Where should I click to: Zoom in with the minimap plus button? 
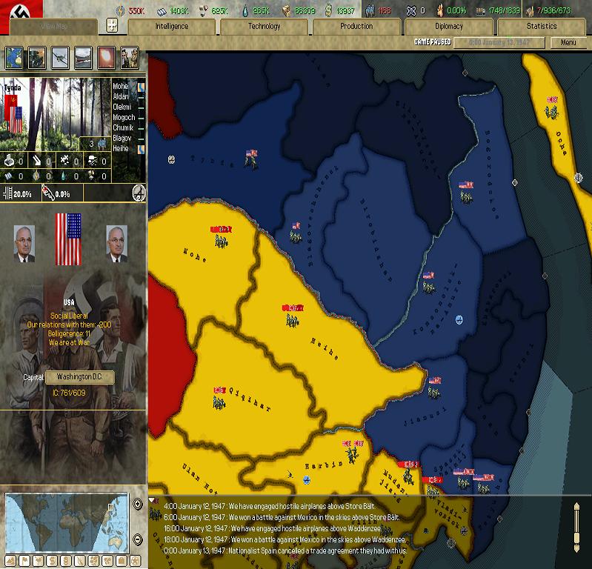coord(137,505)
